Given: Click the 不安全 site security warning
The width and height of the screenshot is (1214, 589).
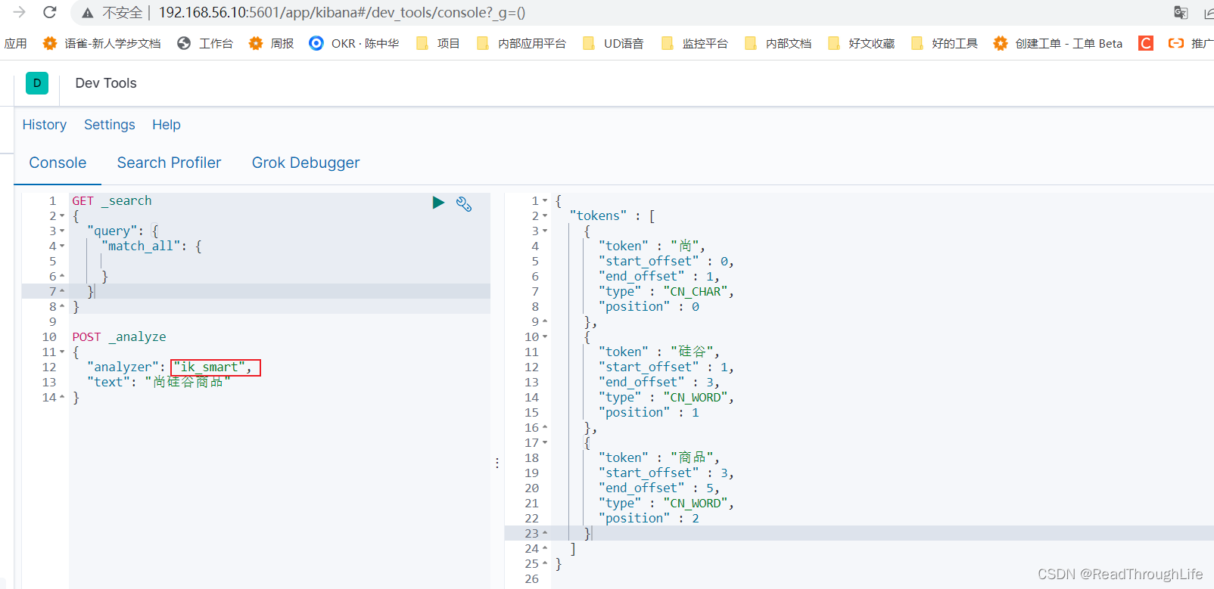Looking at the screenshot, I should [112, 12].
